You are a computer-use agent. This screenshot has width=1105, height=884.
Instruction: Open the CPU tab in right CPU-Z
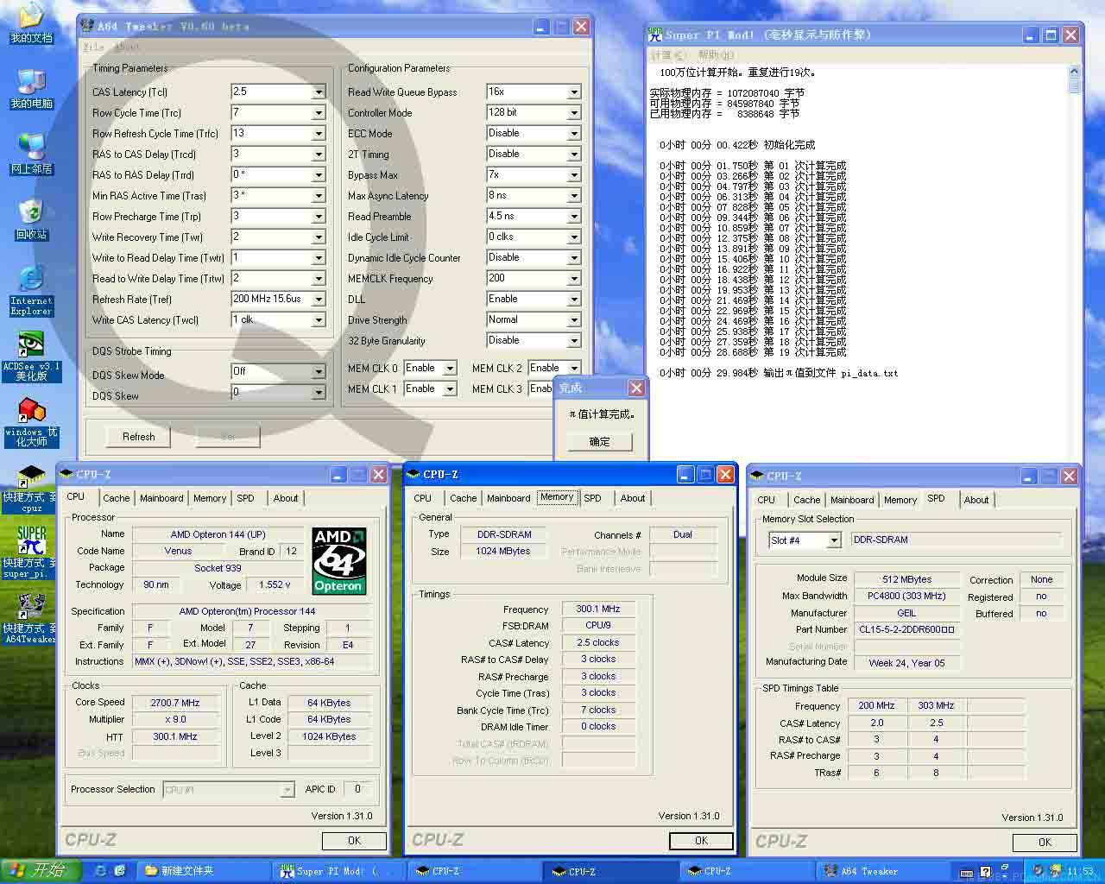[767, 500]
